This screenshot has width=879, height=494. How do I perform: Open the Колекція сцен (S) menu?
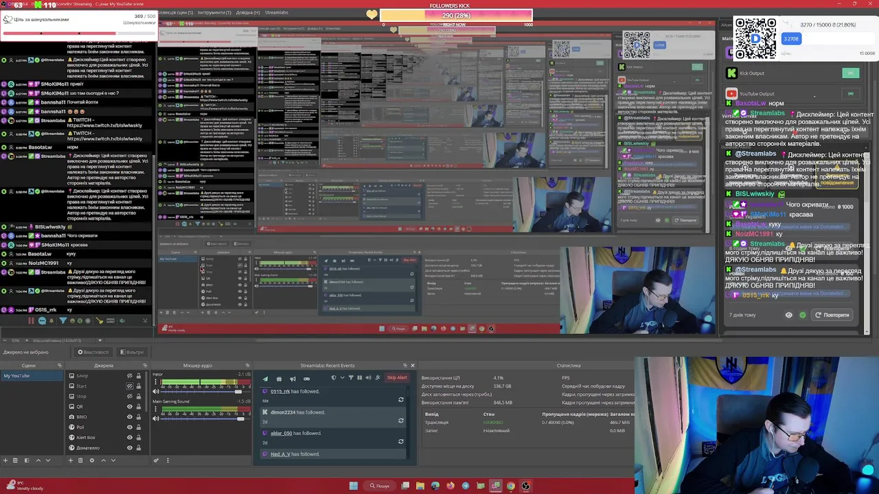[175, 12]
